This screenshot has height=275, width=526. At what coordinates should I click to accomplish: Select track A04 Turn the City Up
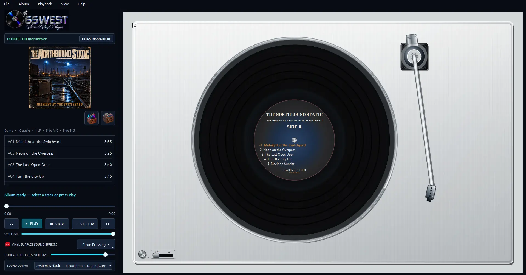(60, 176)
